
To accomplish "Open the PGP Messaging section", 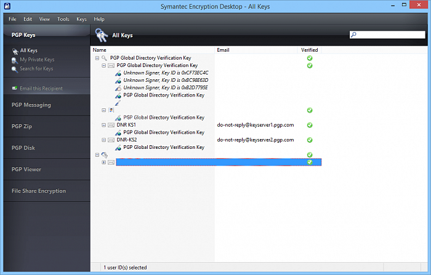I will pos(31,105).
